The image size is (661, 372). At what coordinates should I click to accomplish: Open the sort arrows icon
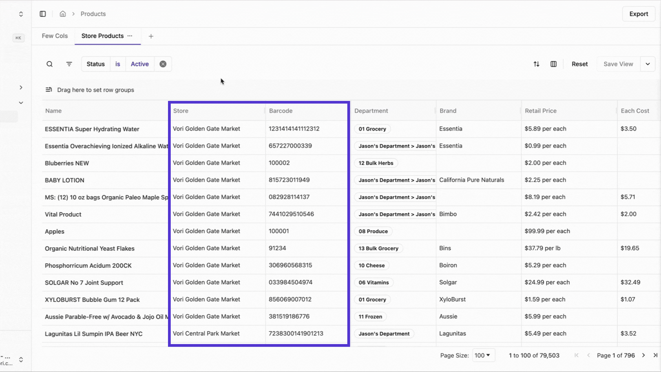[x=536, y=64]
